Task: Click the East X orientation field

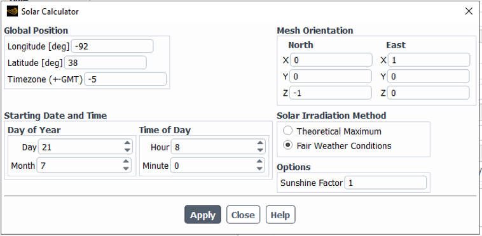Action: [429, 60]
